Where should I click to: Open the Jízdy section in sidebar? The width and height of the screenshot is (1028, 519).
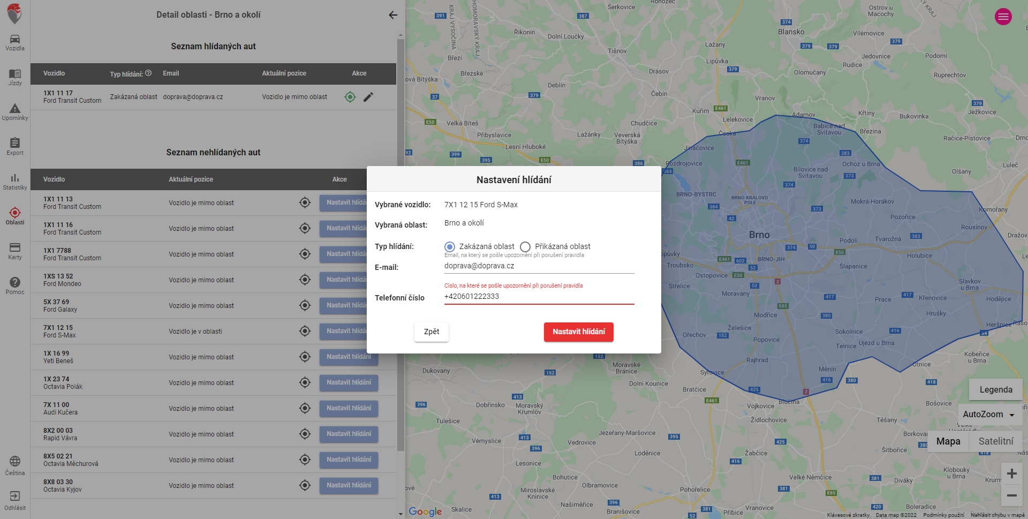coord(15,77)
